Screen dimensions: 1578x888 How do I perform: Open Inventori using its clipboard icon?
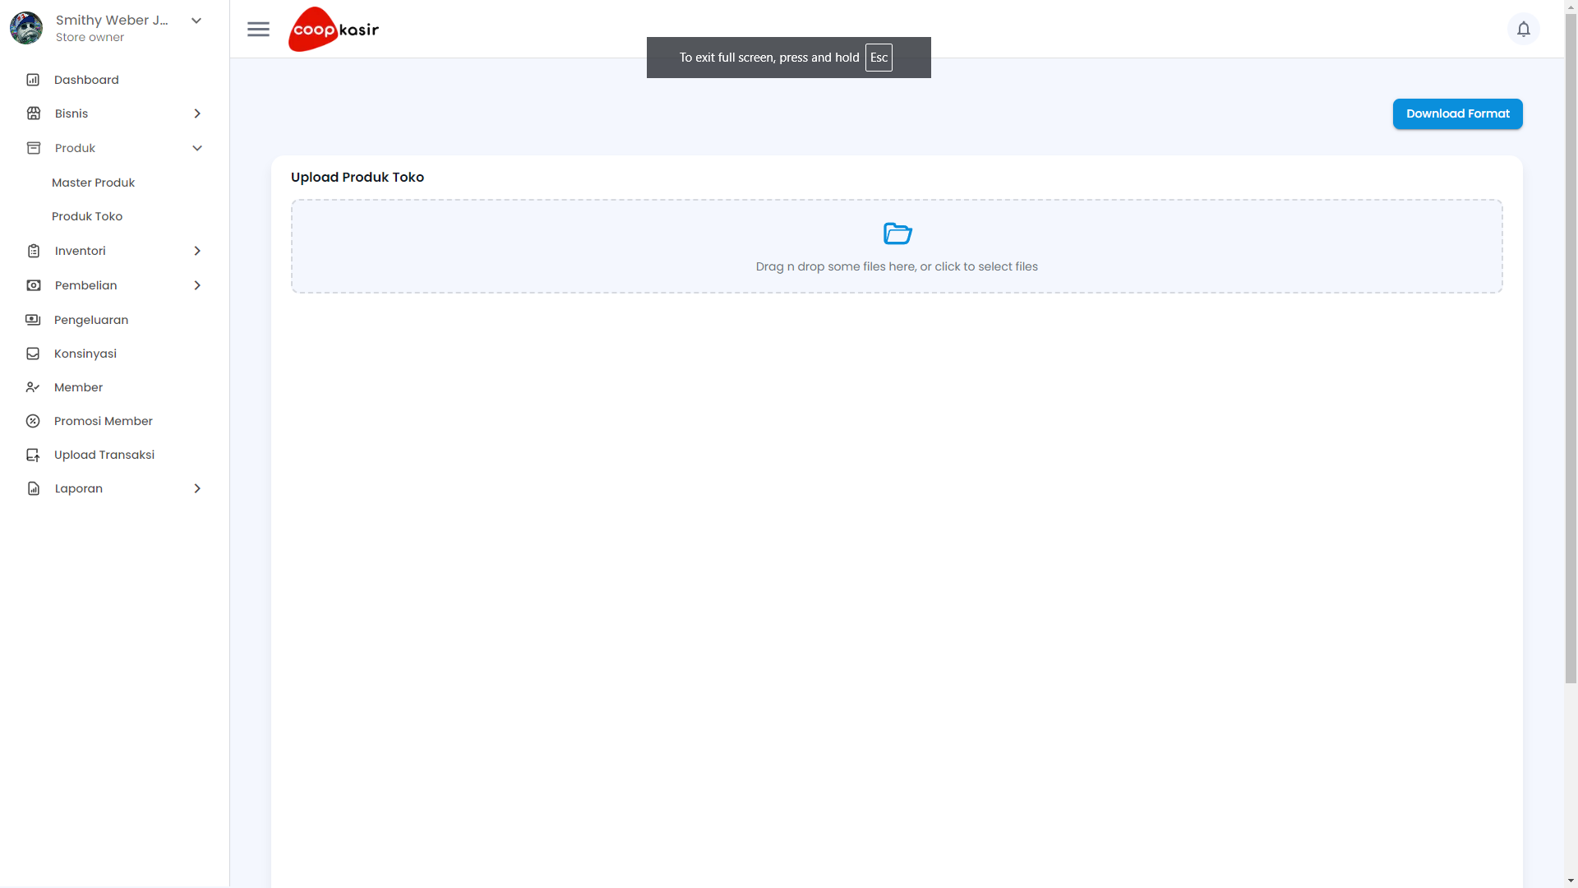pos(33,251)
